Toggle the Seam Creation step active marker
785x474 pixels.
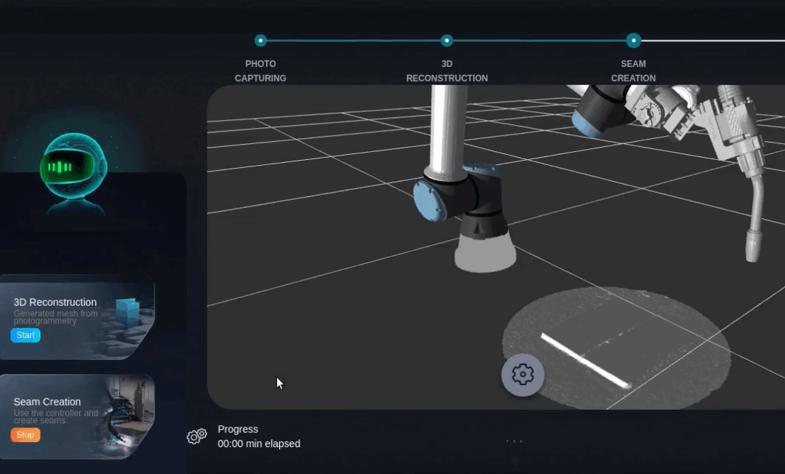634,41
